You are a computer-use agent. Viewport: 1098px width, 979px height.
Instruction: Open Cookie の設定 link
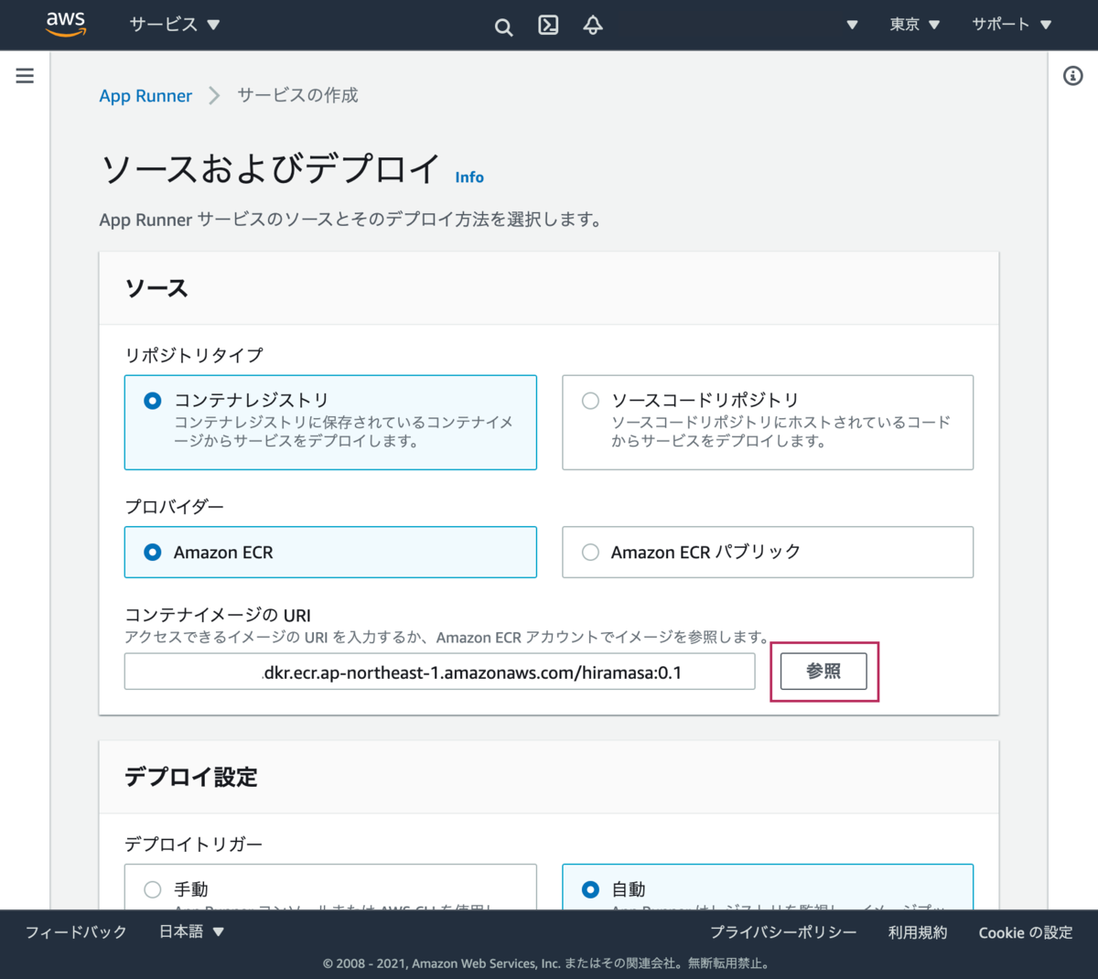pos(1025,932)
